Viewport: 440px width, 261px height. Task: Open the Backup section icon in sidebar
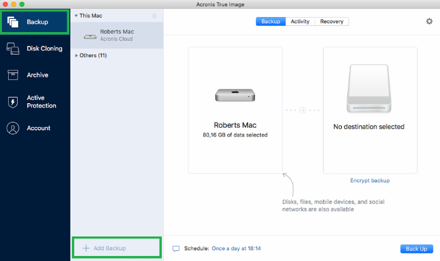(x=13, y=22)
